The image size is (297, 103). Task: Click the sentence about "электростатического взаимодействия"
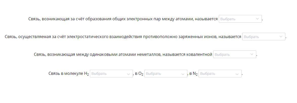click(123, 37)
